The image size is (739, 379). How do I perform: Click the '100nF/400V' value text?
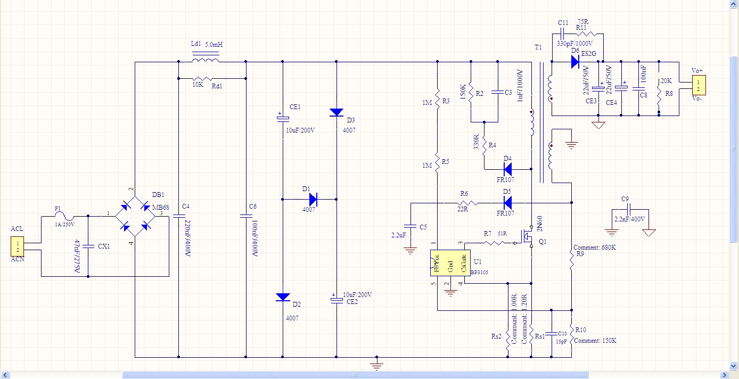[x=254, y=237]
